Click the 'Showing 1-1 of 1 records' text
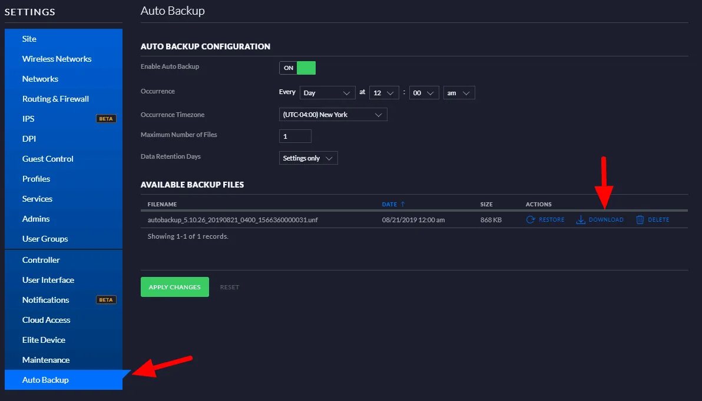The height and width of the screenshot is (401, 702). (x=188, y=236)
